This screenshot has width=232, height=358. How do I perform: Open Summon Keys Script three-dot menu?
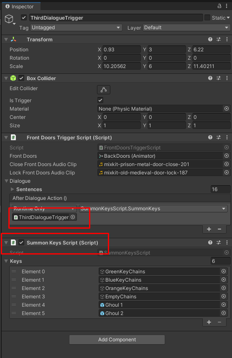[227, 242]
